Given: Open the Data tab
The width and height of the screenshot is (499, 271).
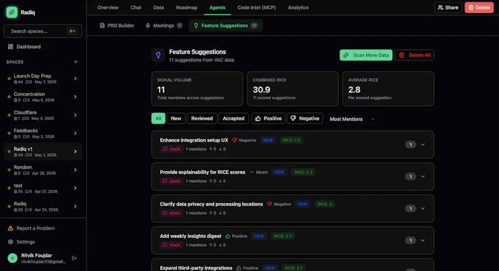Looking at the screenshot, I should pyautogui.click(x=158, y=7).
